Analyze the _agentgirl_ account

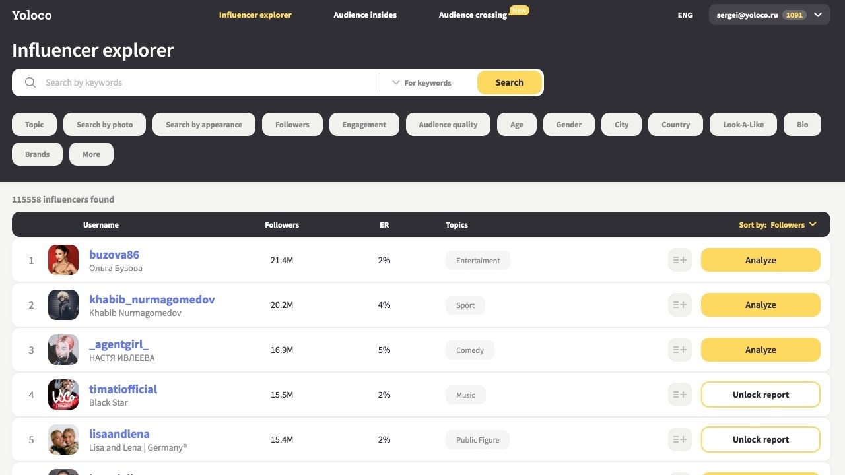point(760,350)
